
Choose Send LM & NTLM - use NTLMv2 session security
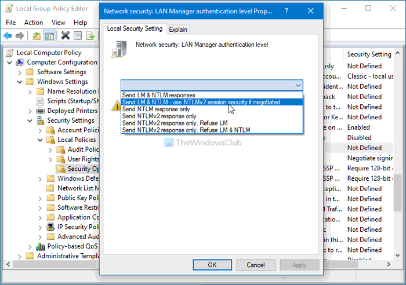point(212,102)
